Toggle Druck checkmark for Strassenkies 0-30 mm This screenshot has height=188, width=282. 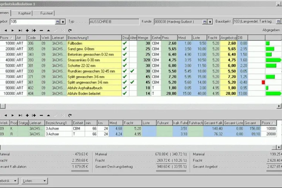click(x=125, y=60)
